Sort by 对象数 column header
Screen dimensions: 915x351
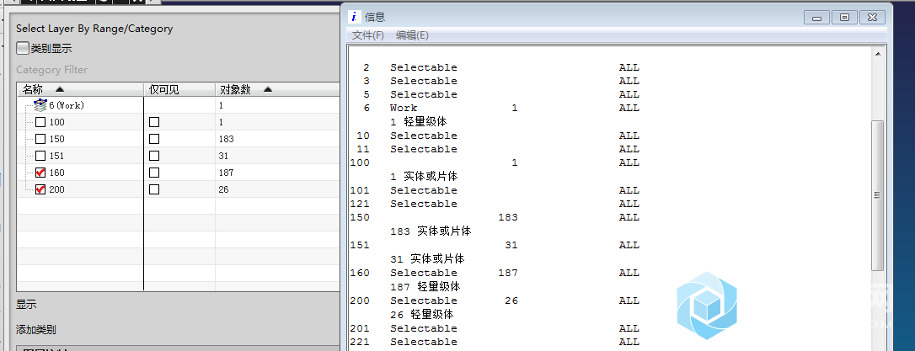[x=277, y=89]
